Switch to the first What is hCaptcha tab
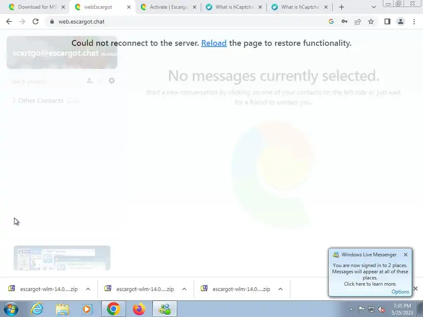 [x=234, y=7]
